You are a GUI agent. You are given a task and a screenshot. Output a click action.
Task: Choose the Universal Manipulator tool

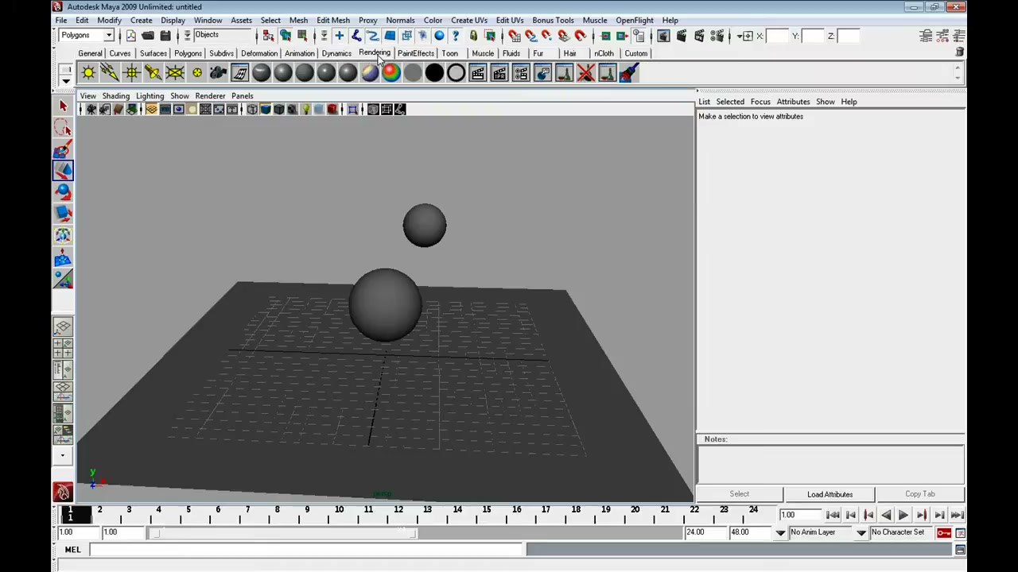tap(63, 234)
